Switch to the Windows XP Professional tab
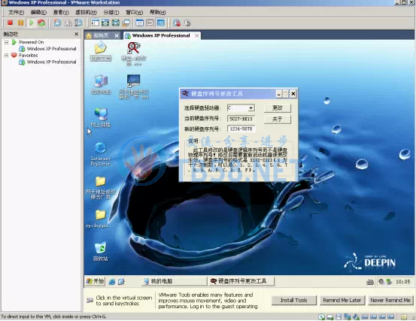This screenshot has width=416, height=321. 161,35
